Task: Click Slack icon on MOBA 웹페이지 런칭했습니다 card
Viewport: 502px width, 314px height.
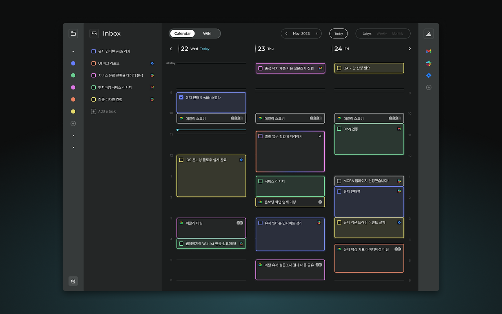Action: 399,181
